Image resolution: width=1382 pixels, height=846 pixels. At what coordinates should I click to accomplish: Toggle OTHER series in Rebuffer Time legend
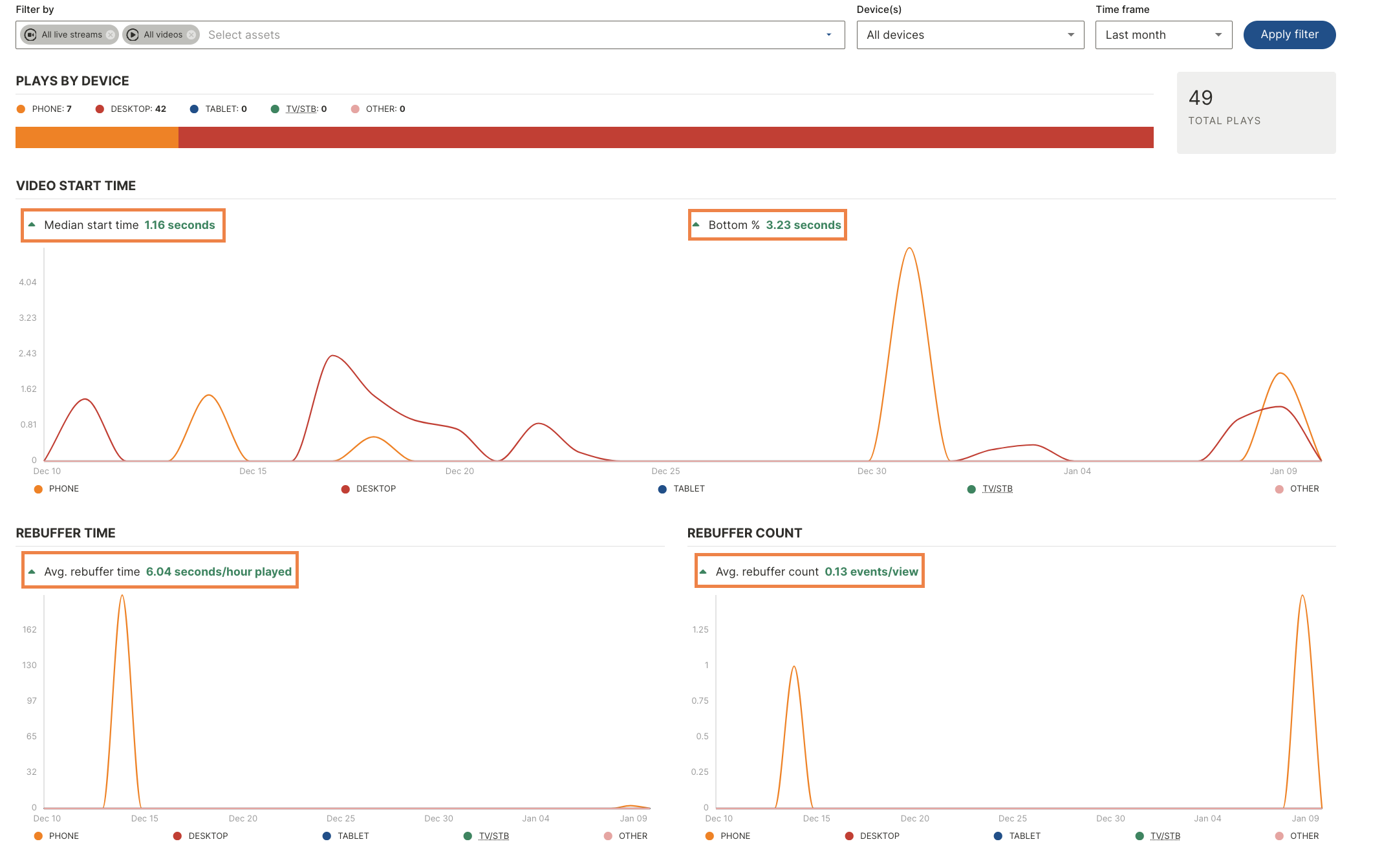click(x=625, y=836)
